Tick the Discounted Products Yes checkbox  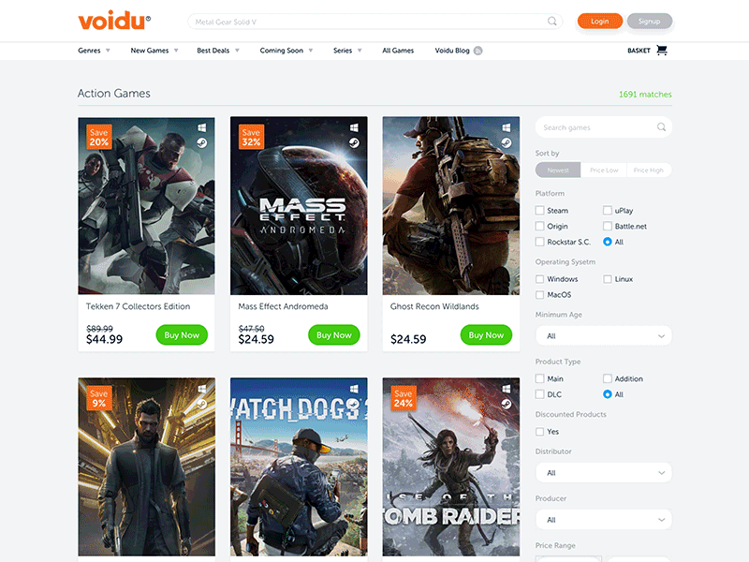point(540,432)
